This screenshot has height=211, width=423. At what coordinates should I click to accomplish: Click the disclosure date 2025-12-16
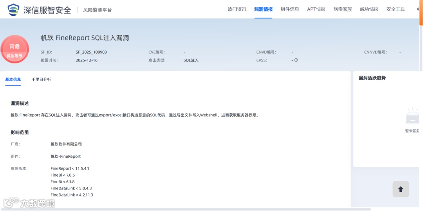(87, 60)
